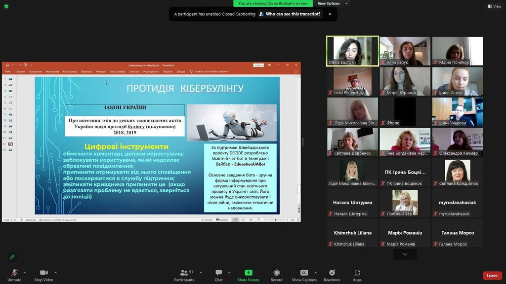Expand video options arrow next to Stop Video
This screenshot has width=506, height=284.
coord(55,272)
